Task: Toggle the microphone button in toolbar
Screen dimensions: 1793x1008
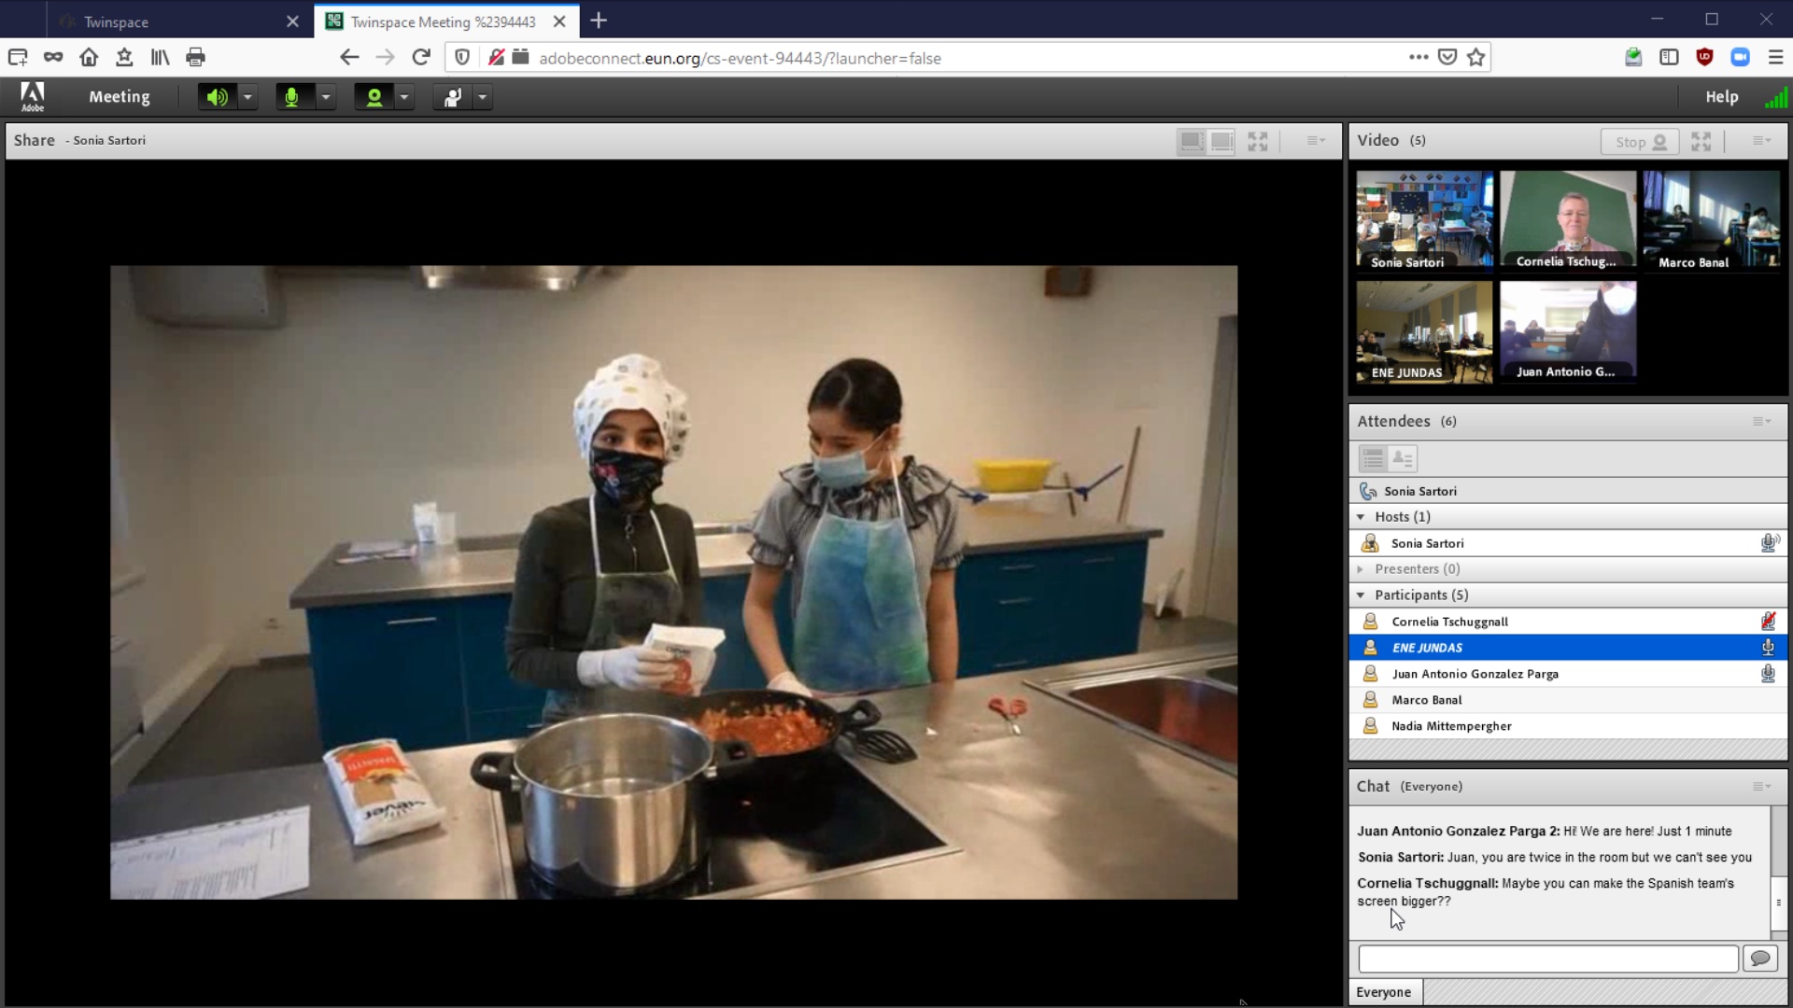Action: [292, 97]
